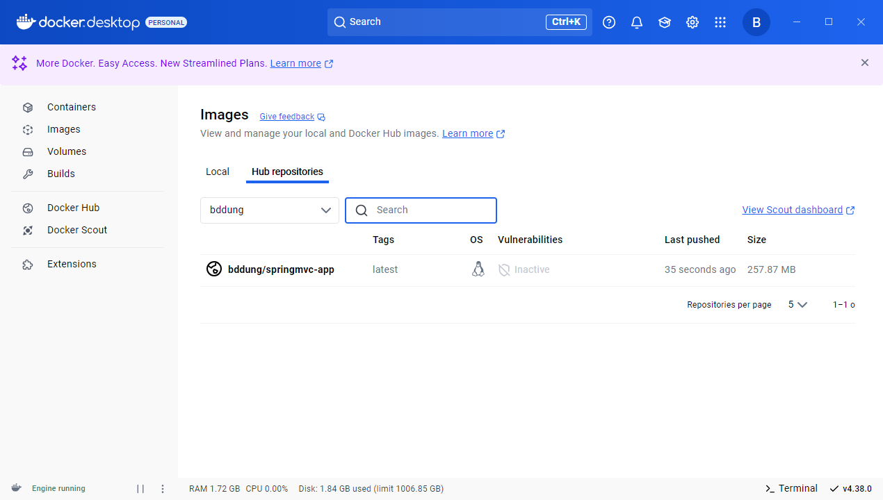Screen dimensions: 883x500
Task: Click the Size column header
Action: click(756, 240)
